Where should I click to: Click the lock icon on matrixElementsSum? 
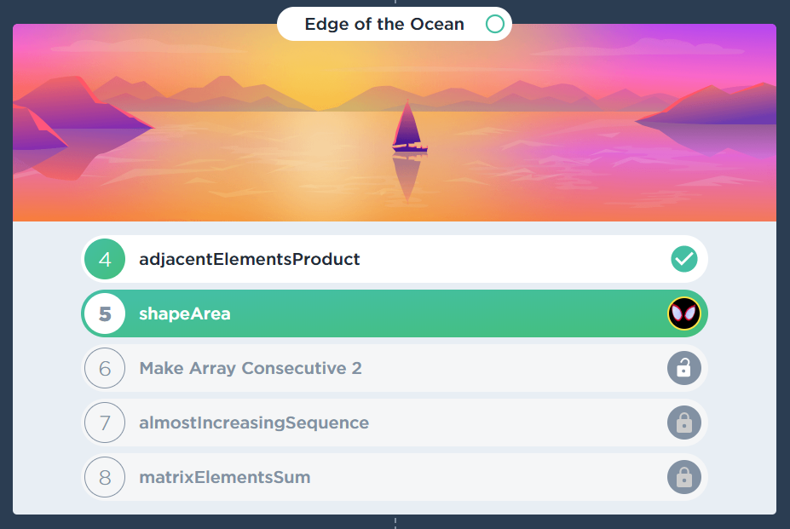[683, 477]
